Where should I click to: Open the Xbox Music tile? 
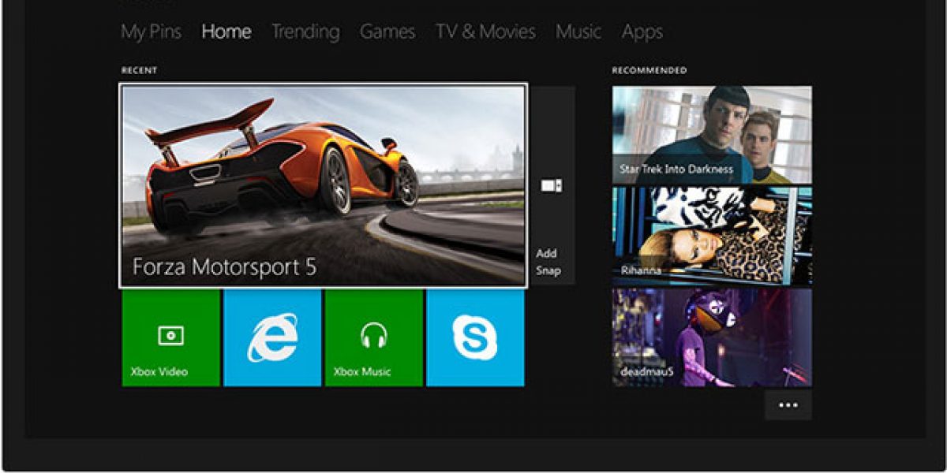point(374,337)
